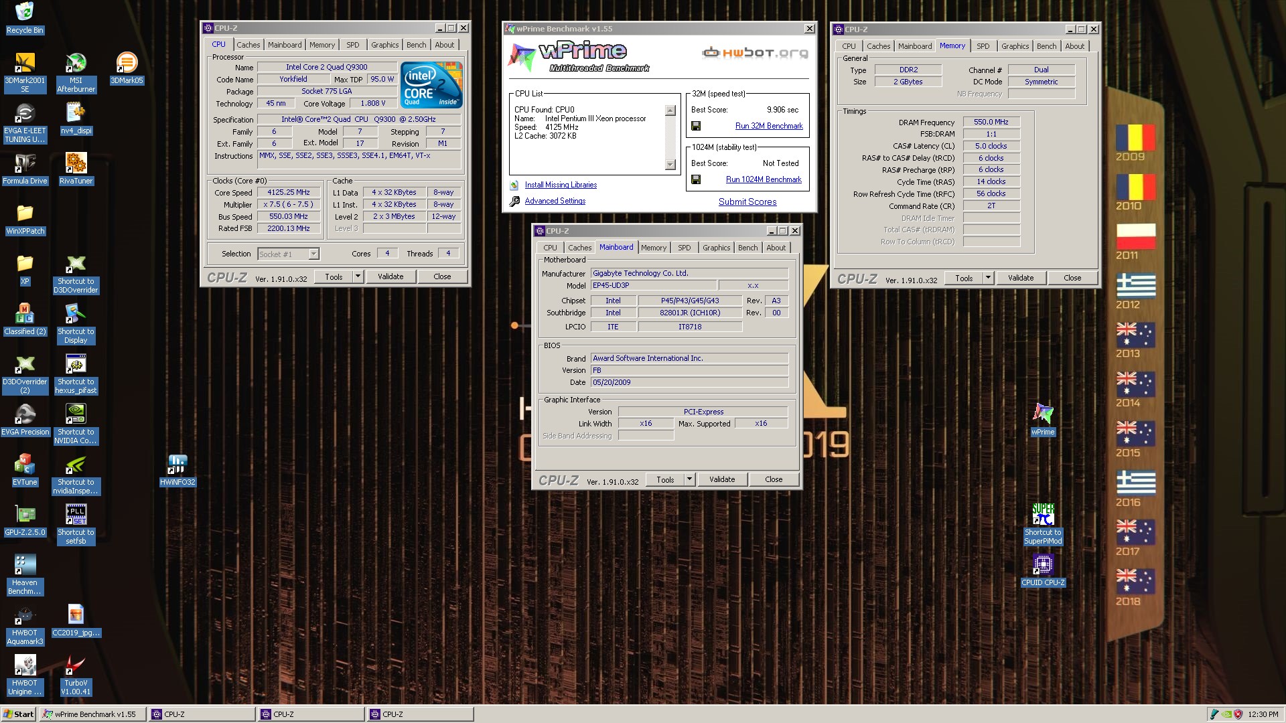The height and width of the screenshot is (723, 1286).
Task: Open the XP folder on desktop
Action: tap(25, 269)
